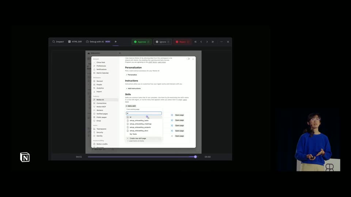
Task: Click the skill page search field
Action: 144,113
